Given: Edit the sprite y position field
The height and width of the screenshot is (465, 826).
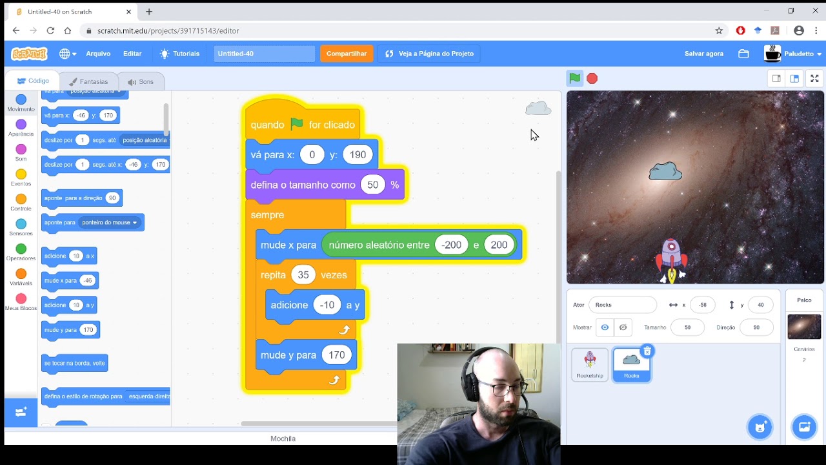Looking at the screenshot, I should click(x=761, y=305).
